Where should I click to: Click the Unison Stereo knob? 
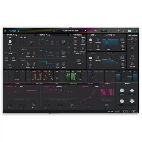pyautogui.click(x=10, y=65)
